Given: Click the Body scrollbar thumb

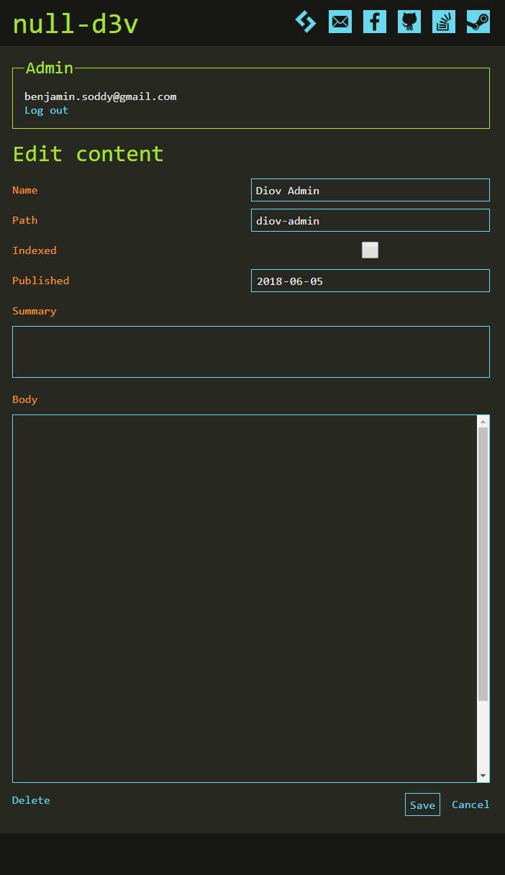Looking at the screenshot, I should click(x=483, y=564).
